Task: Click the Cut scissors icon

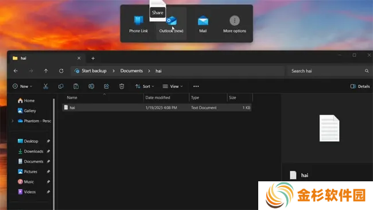Action: coord(45,86)
